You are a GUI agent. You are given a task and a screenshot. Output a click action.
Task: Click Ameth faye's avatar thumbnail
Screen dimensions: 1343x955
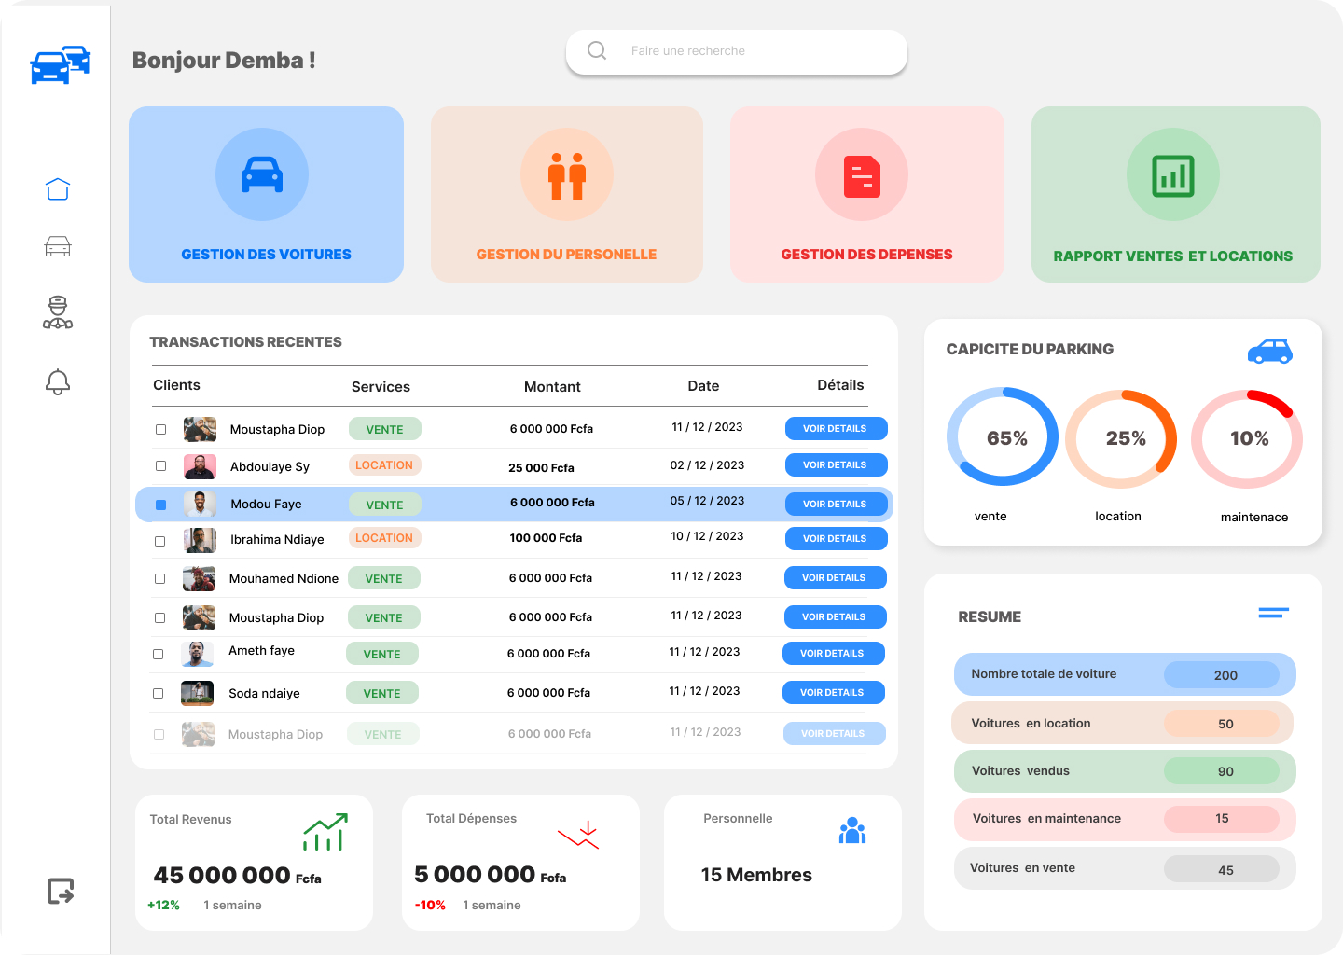pyautogui.click(x=196, y=654)
